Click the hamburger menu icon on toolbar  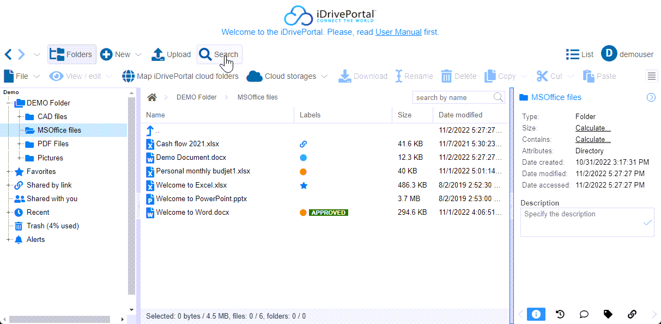coord(652,76)
